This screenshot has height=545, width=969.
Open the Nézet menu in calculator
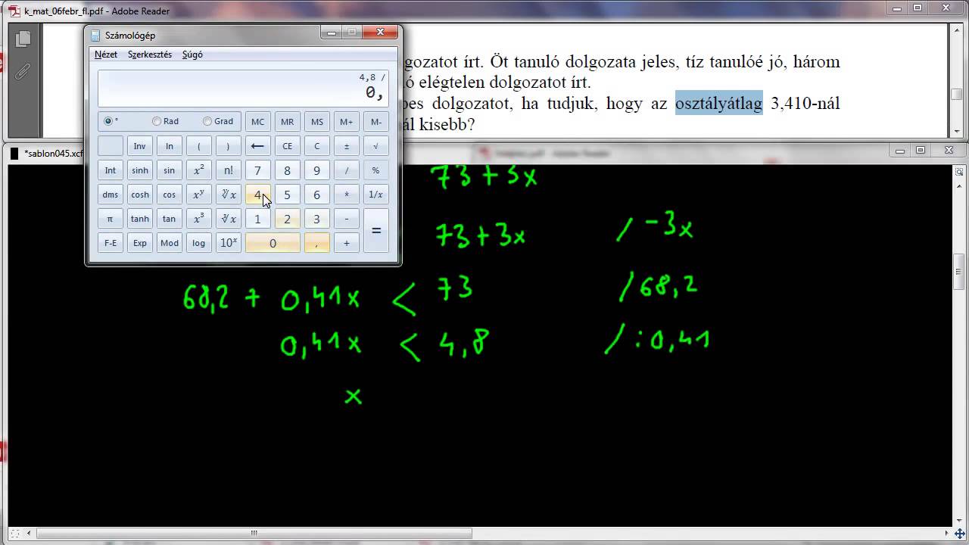pyautogui.click(x=106, y=54)
